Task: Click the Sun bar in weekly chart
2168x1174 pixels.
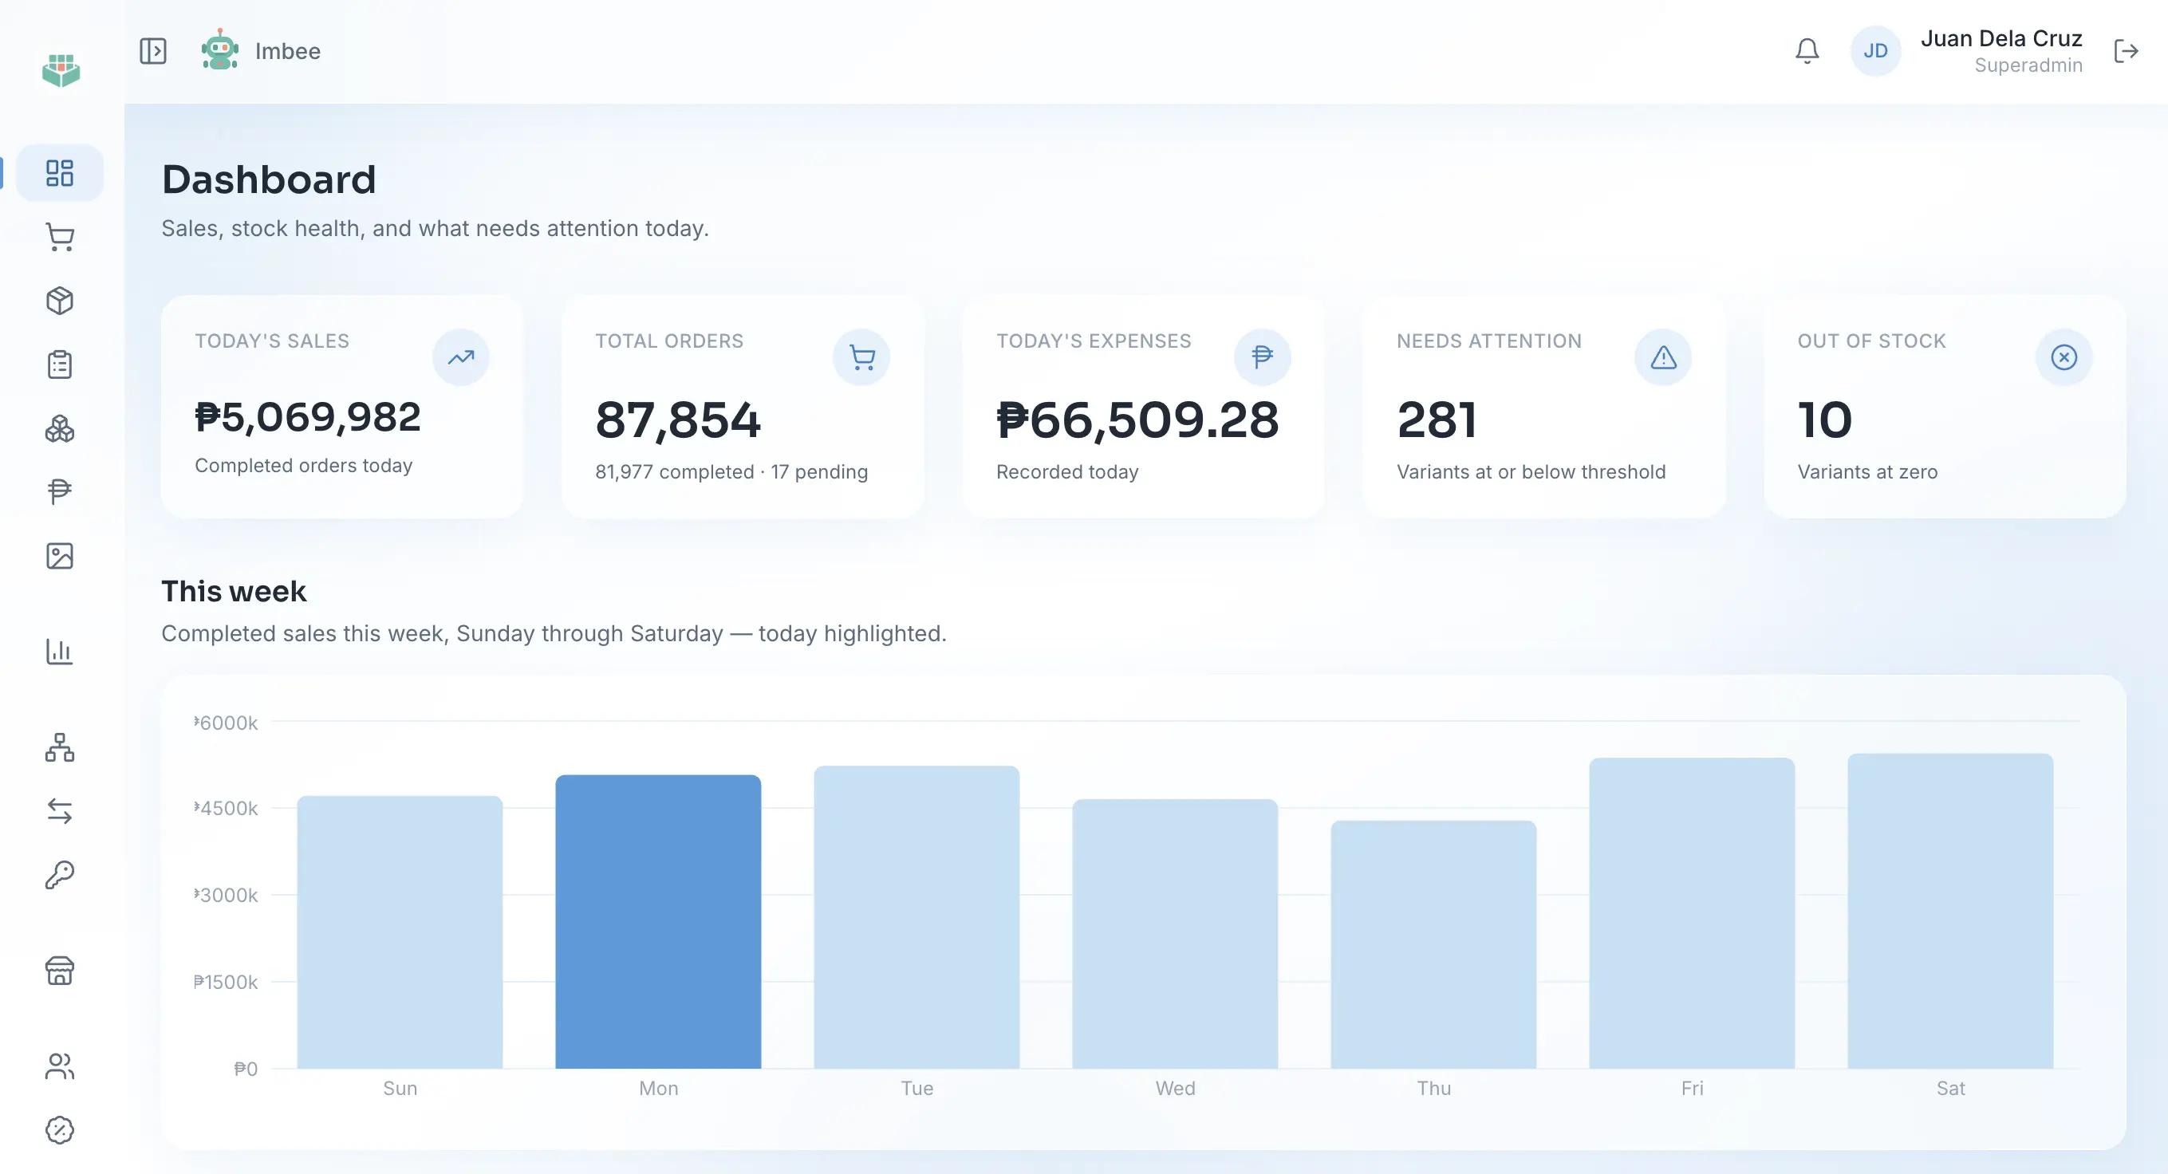Action: (400, 932)
